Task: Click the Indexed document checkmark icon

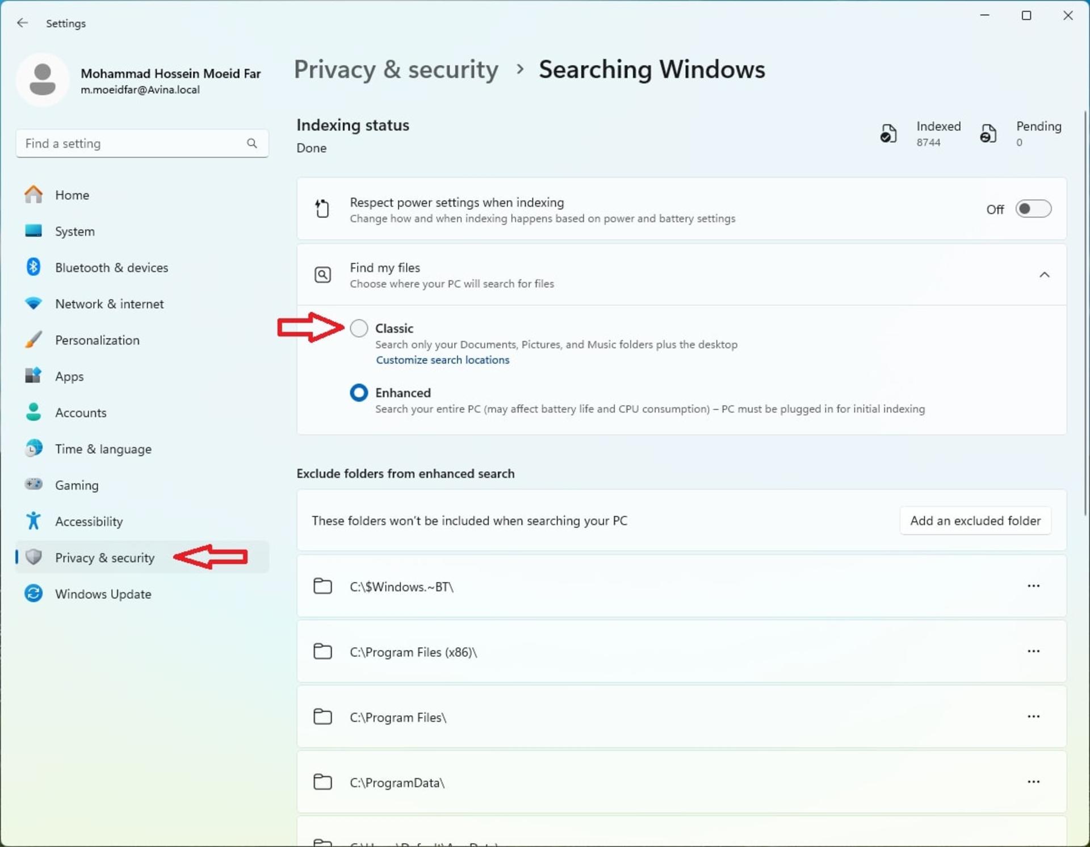Action: click(888, 134)
